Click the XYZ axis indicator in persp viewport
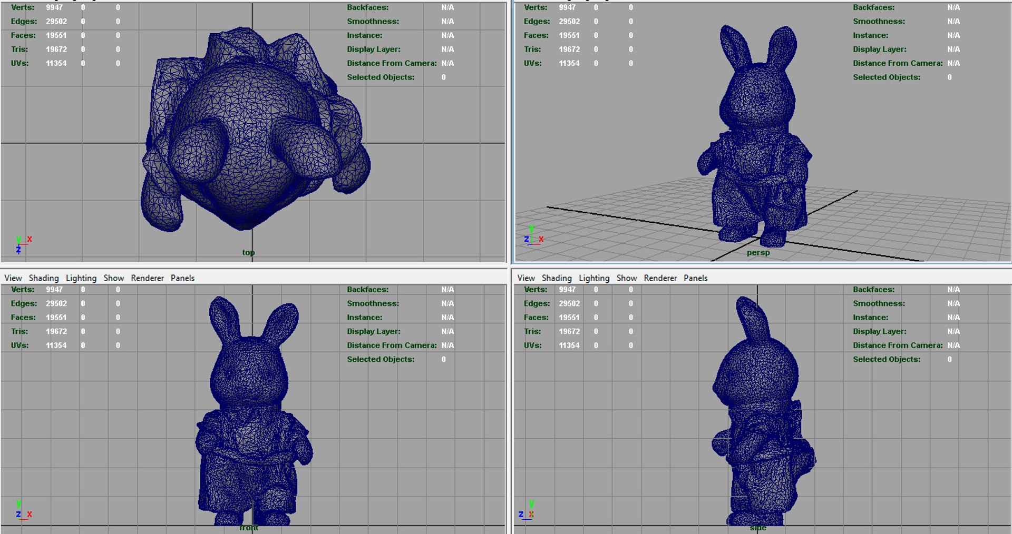The width and height of the screenshot is (1012, 534). point(533,235)
